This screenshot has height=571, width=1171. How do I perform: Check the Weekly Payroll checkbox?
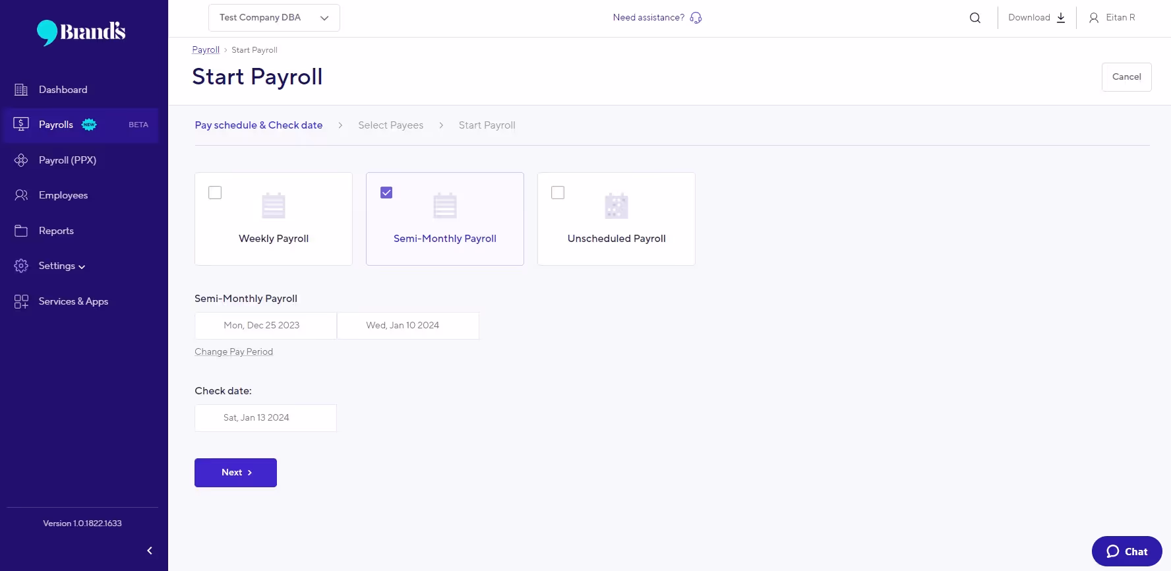click(215, 193)
